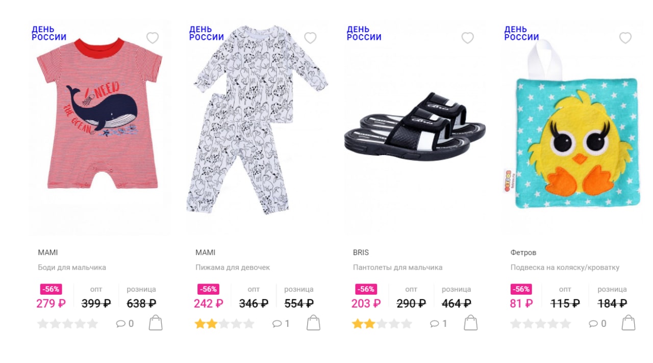Favorite the chick stroller toy with its heart icon

(625, 38)
